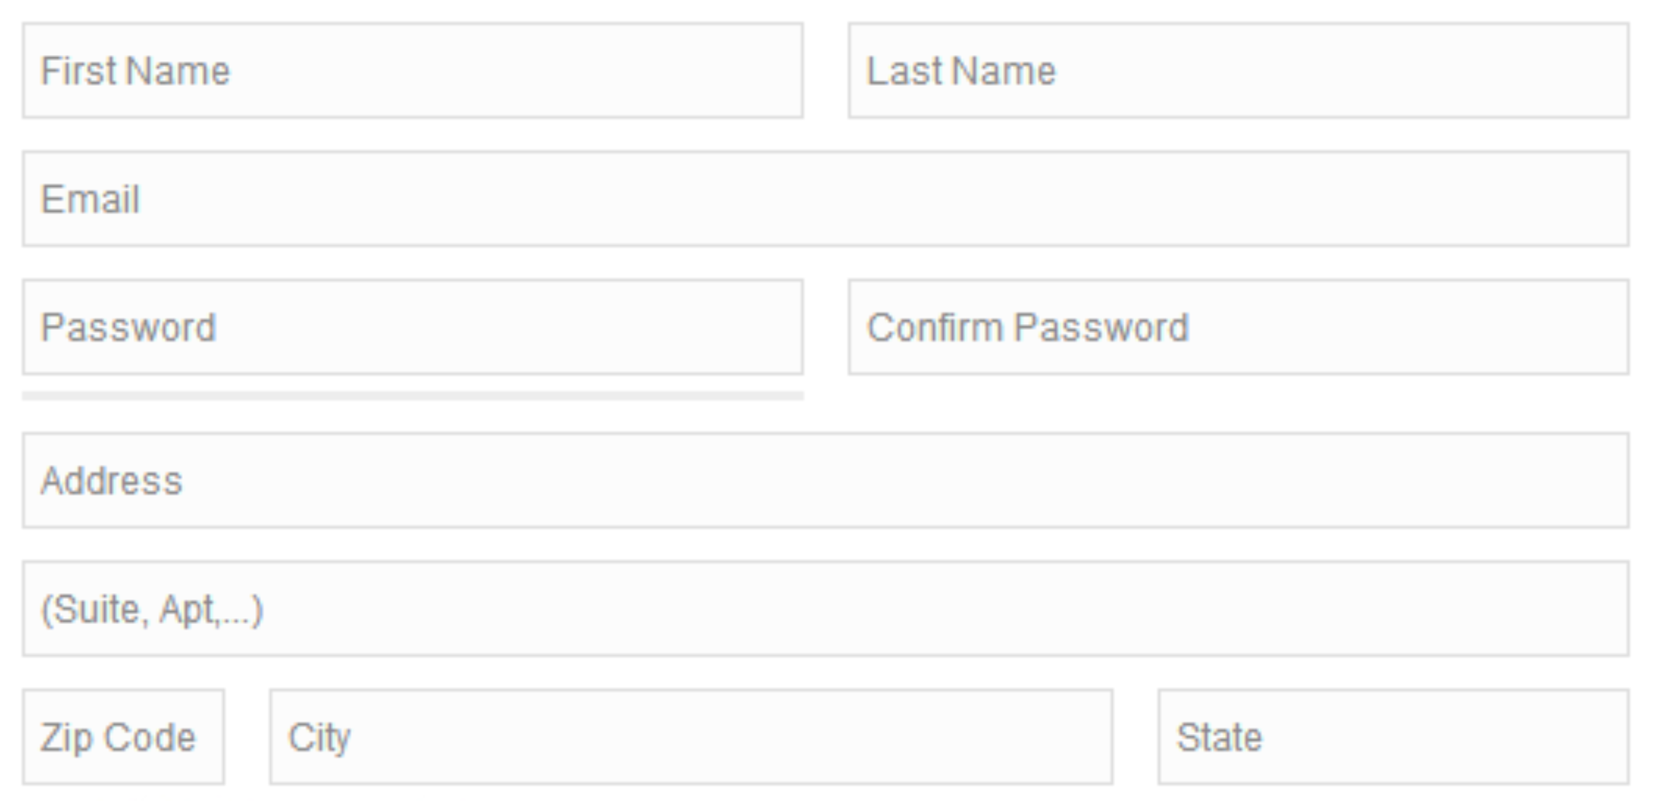Select the Email input field
1655x801 pixels.
click(x=824, y=199)
